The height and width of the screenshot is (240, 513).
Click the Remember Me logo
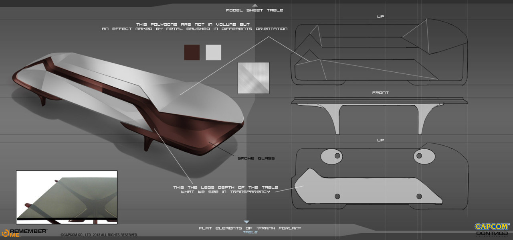(24, 232)
